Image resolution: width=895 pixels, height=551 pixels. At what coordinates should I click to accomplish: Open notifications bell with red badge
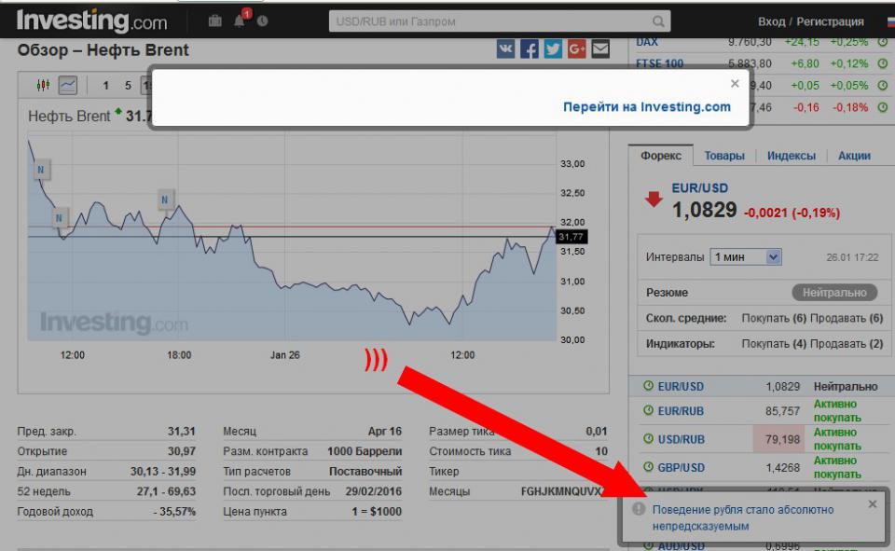pyautogui.click(x=240, y=21)
